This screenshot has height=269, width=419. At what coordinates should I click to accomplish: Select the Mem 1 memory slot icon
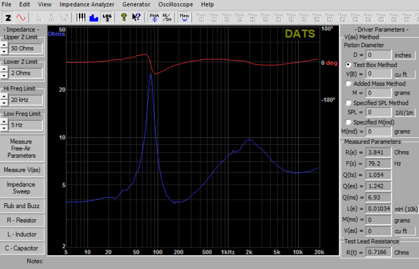pos(201,18)
